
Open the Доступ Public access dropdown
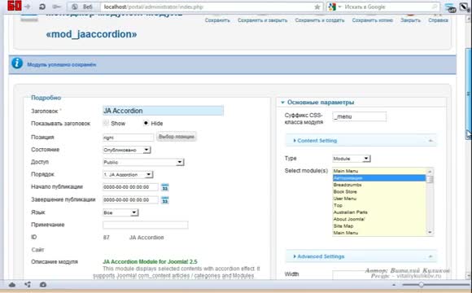[143, 162]
